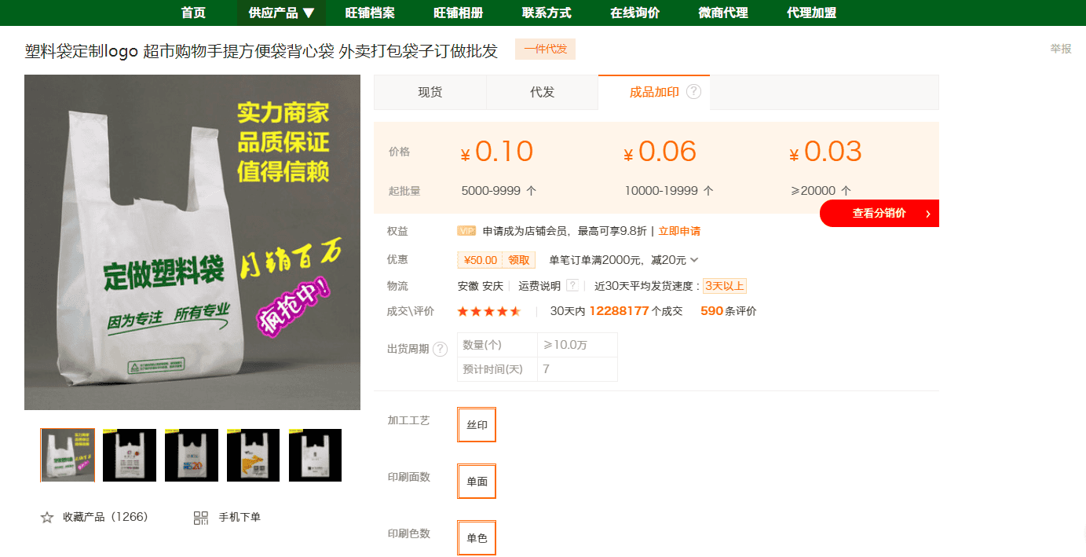
Task: Open the 在线询价 navigation item
Action: (635, 13)
